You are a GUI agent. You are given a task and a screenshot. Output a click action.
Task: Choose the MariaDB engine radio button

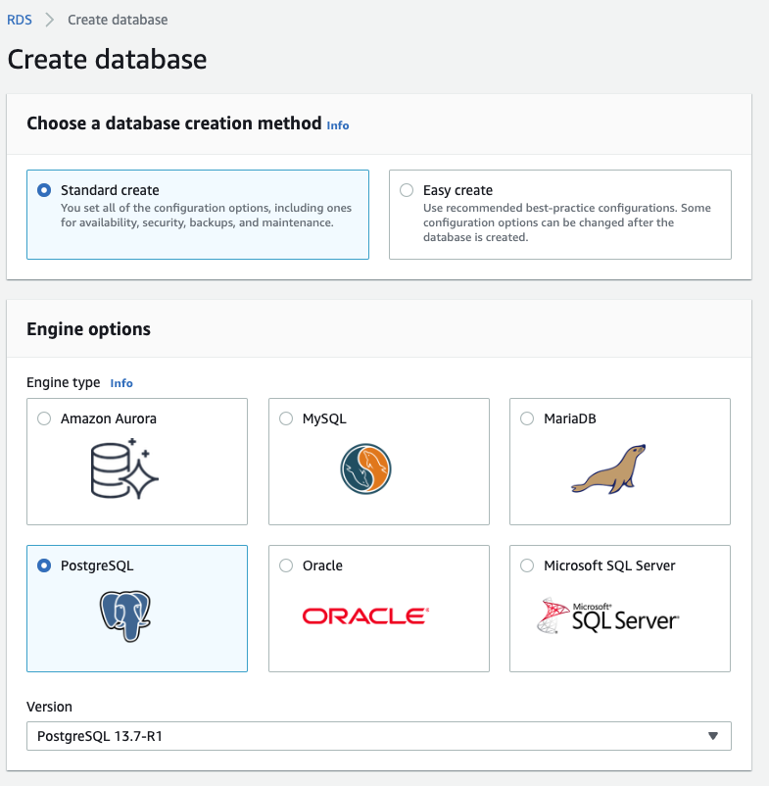(x=527, y=418)
